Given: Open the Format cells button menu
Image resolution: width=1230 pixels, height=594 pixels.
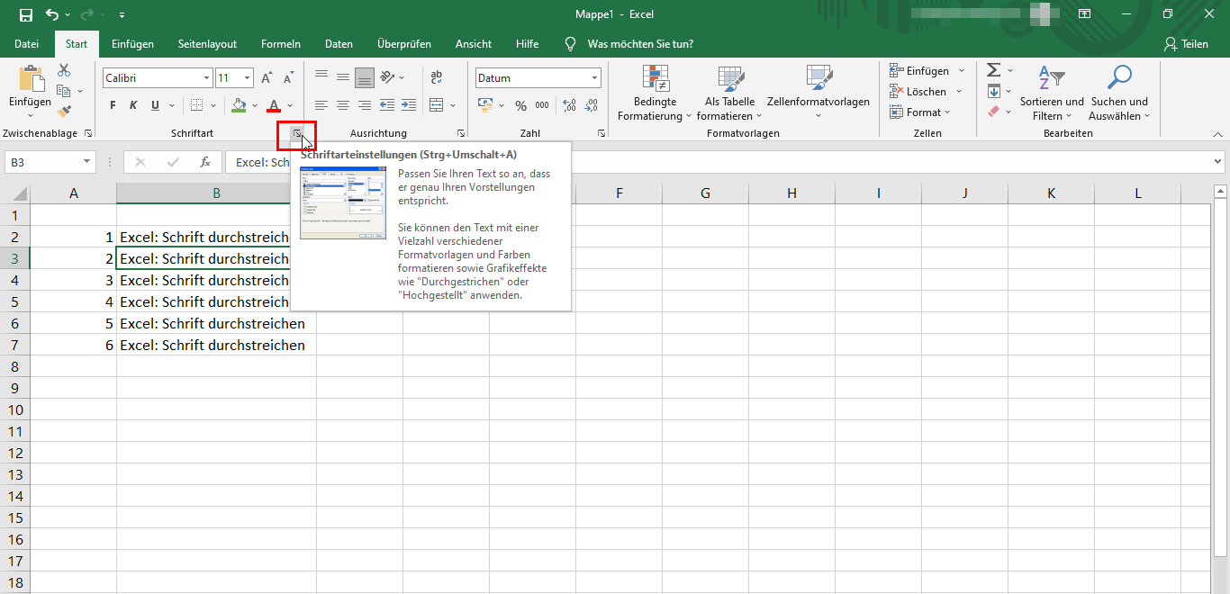Looking at the screenshot, I should click(x=920, y=112).
